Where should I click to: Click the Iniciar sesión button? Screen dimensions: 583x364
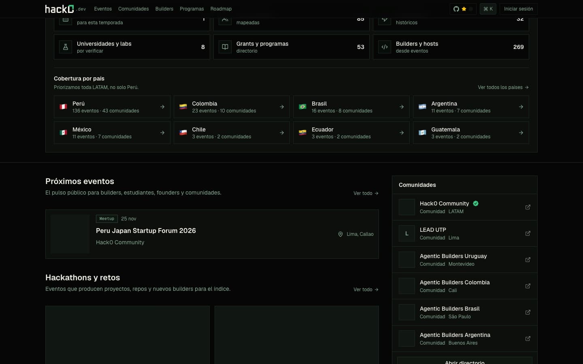(x=518, y=9)
